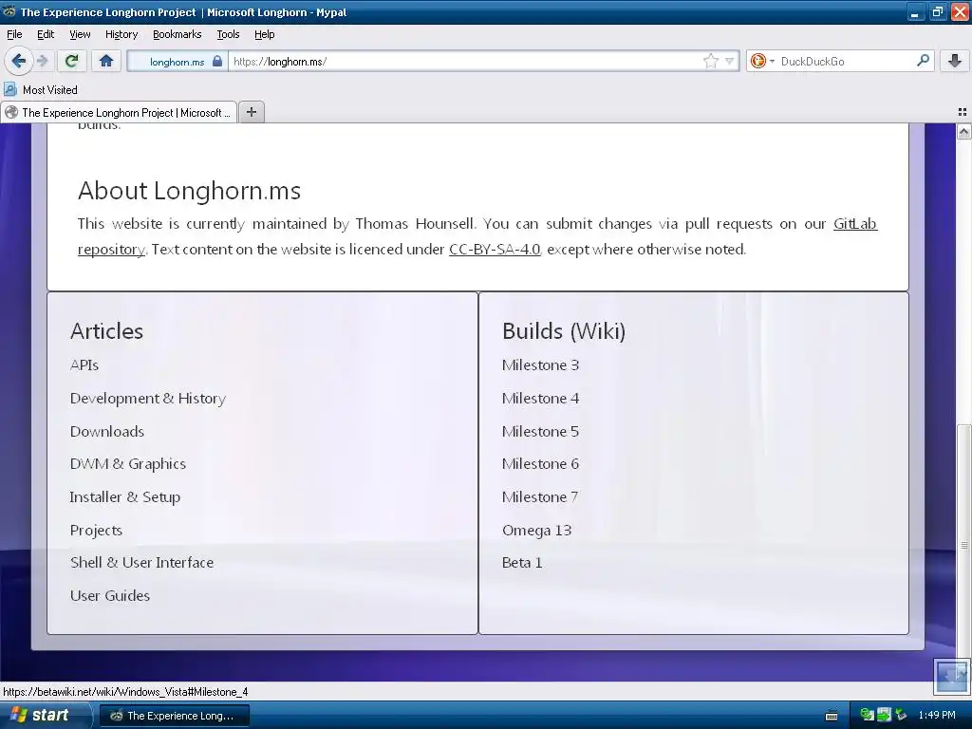Open the Most Visited bookmarks folder
The image size is (972, 729).
[x=41, y=90]
